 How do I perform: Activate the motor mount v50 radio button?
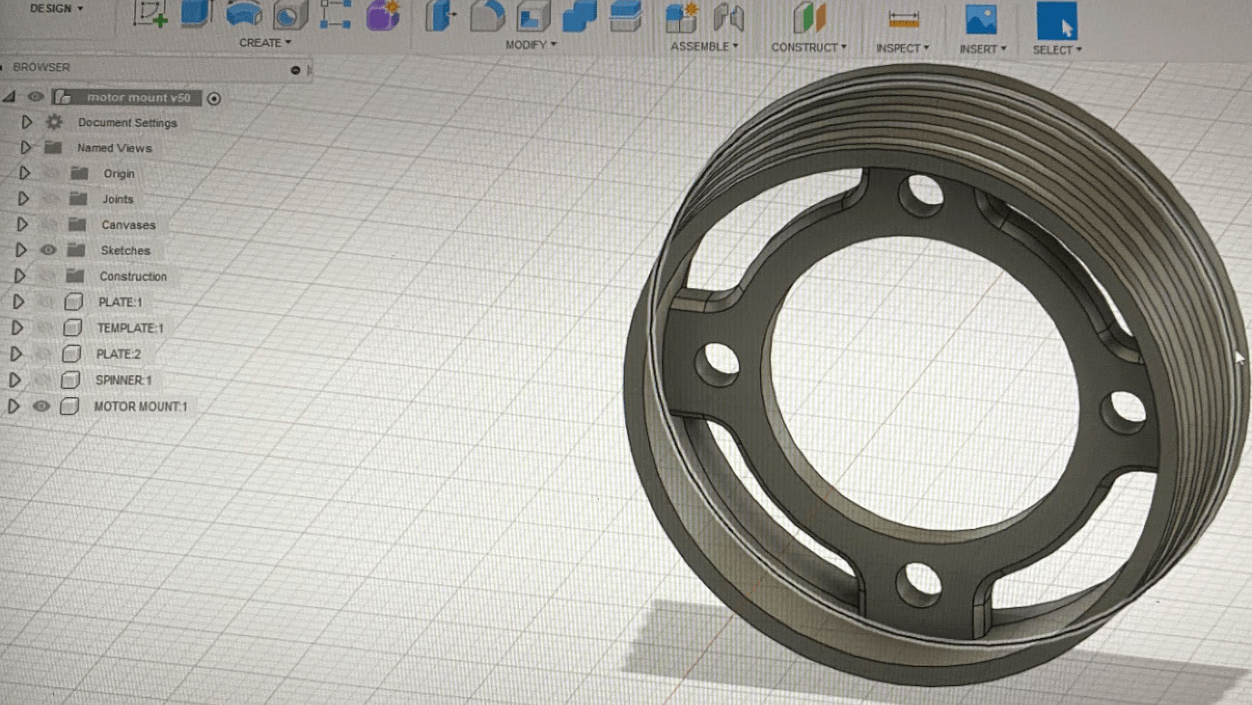pos(214,99)
